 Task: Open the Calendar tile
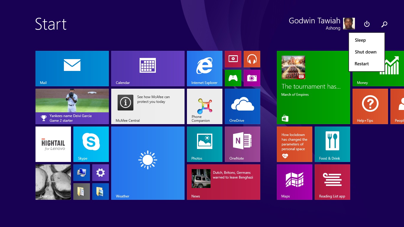pos(148,69)
